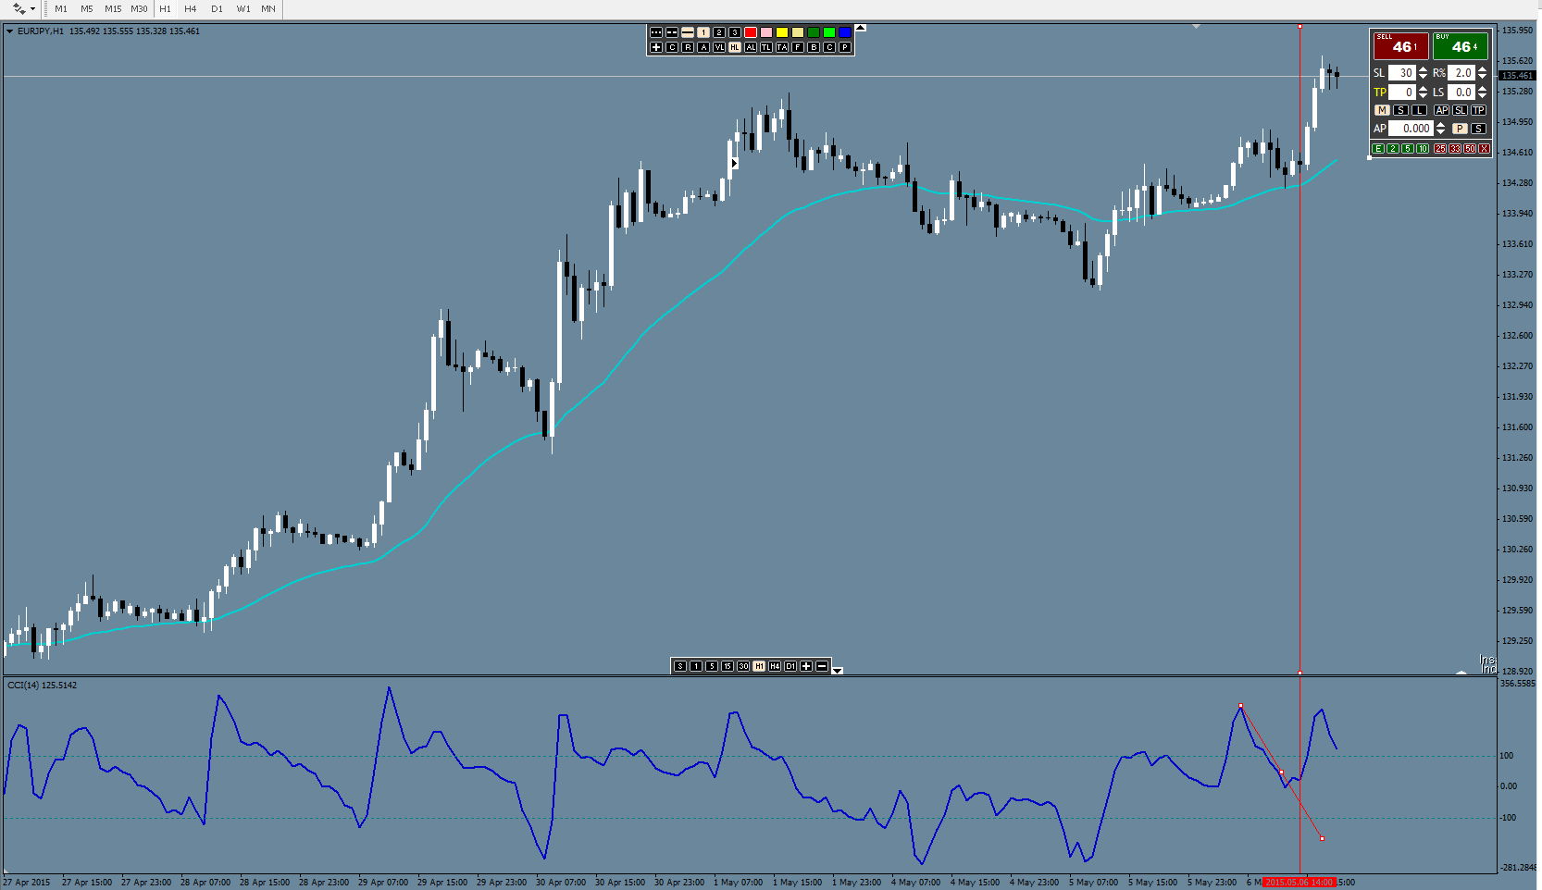The height and width of the screenshot is (890, 1542).
Task: Open dropdown arrow beside chart arrows icon
Action: (33, 9)
